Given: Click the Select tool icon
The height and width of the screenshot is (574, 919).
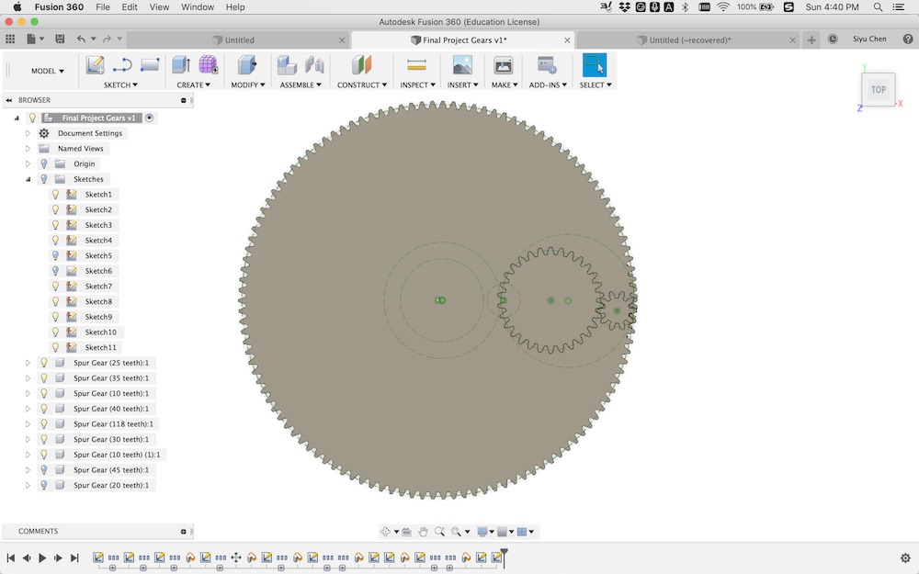Looking at the screenshot, I should (x=595, y=65).
